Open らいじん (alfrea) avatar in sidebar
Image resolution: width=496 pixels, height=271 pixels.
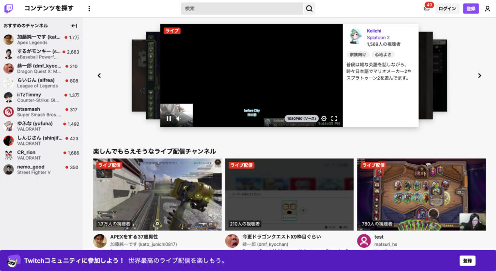click(x=9, y=83)
